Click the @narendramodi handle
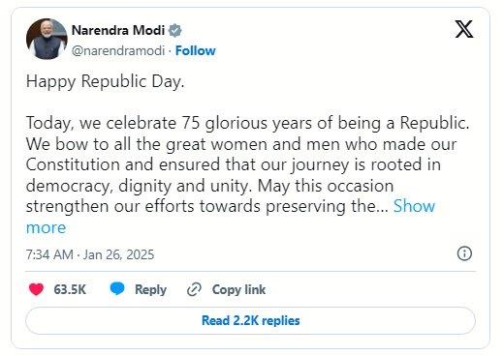This screenshot has width=504, height=356. tap(118, 51)
